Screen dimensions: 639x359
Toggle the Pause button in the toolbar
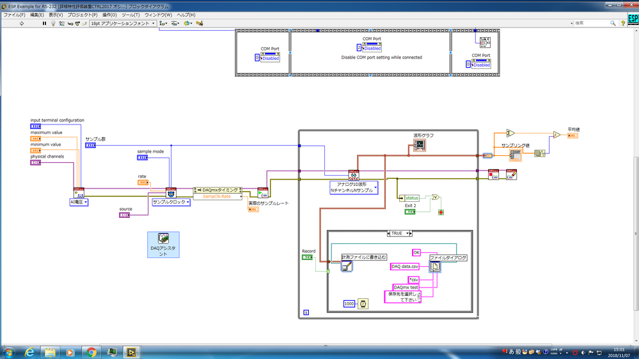pos(44,24)
